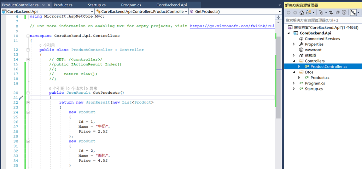Click the Controllers folder icon

[x=301, y=61]
